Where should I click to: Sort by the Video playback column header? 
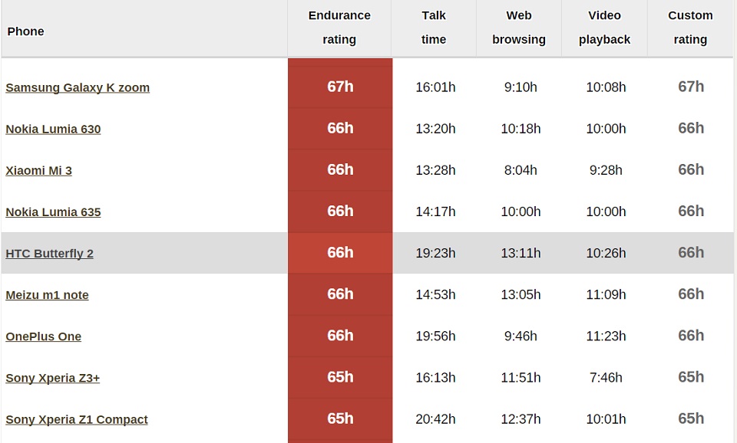pos(605,28)
